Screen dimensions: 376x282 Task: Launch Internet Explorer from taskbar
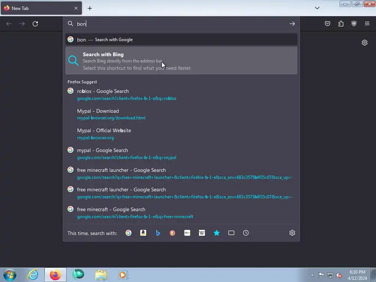pyautogui.click(x=33, y=275)
